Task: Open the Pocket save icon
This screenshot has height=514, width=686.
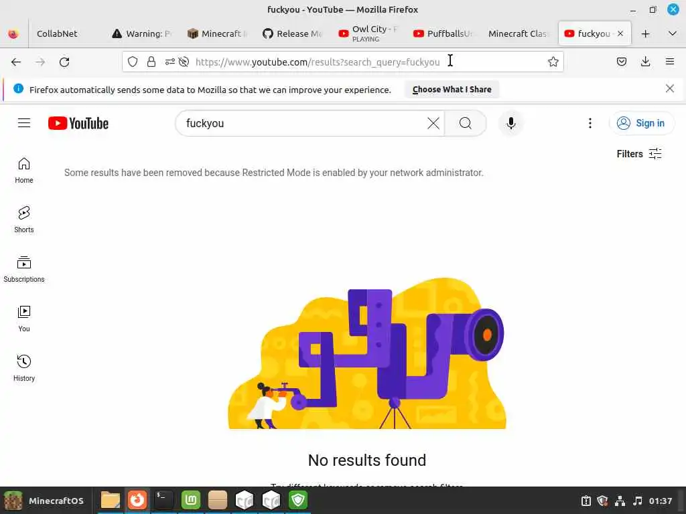Action: [x=621, y=62]
